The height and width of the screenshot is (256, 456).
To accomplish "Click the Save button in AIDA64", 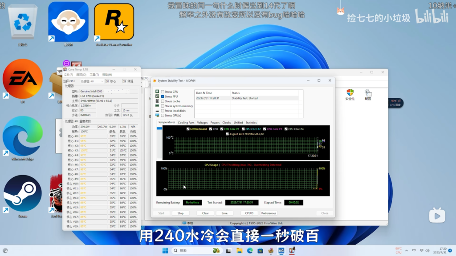I will [224, 213].
